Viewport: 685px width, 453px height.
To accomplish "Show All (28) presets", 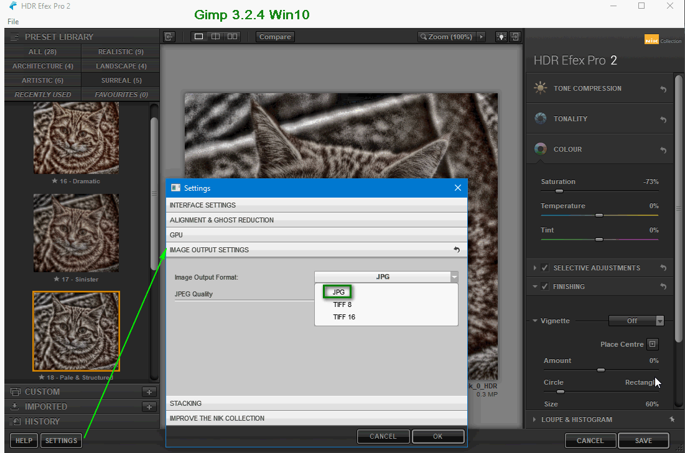I will pyautogui.click(x=42, y=52).
